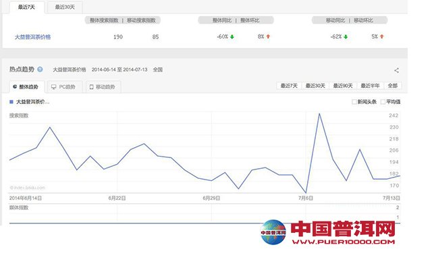Select the 最近90天 range button

pyautogui.click(x=343, y=86)
